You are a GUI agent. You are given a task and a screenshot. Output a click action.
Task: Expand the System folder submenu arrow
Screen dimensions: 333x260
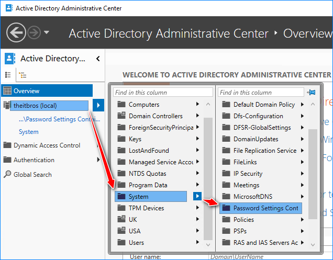(x=197, y=197)
